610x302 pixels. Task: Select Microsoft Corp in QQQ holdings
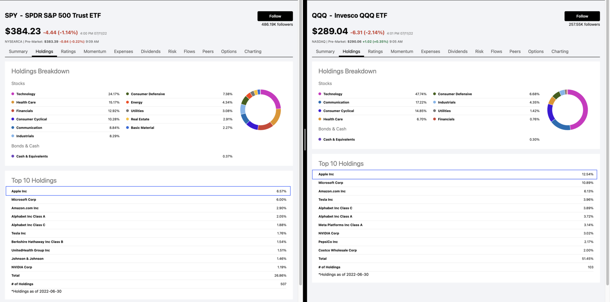click(456, 183)
